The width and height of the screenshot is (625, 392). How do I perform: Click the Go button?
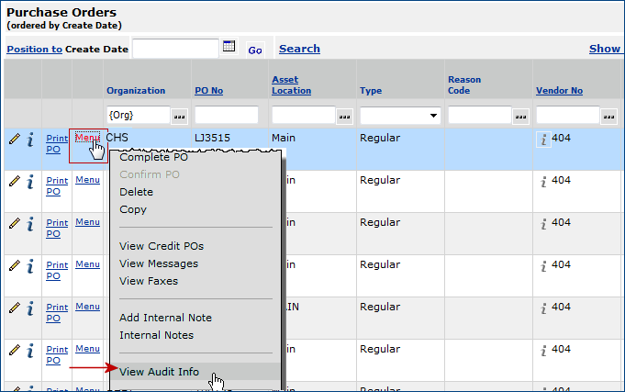(255, 50)
